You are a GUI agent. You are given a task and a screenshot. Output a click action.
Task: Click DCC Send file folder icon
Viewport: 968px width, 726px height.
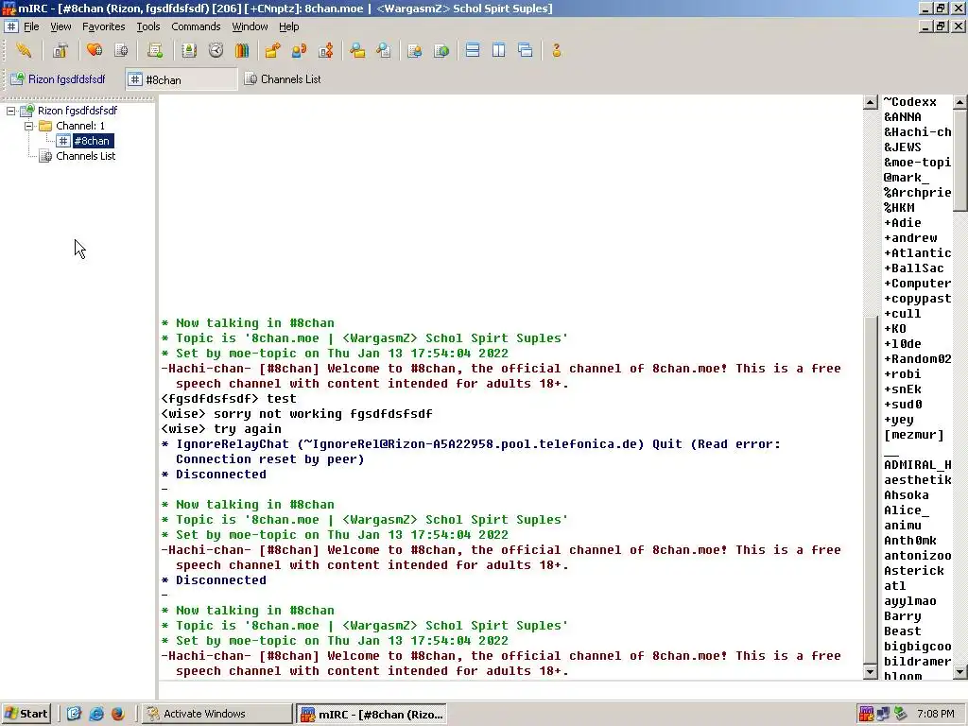click(272, 51)
